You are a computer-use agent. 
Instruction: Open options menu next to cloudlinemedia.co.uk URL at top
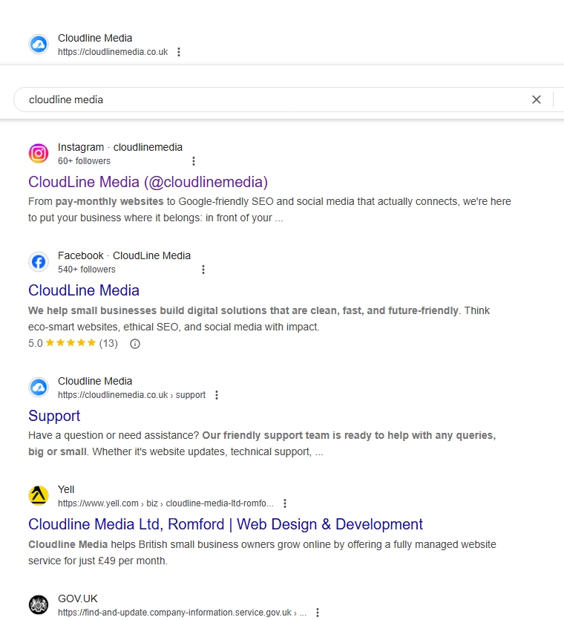click(179, 52)
